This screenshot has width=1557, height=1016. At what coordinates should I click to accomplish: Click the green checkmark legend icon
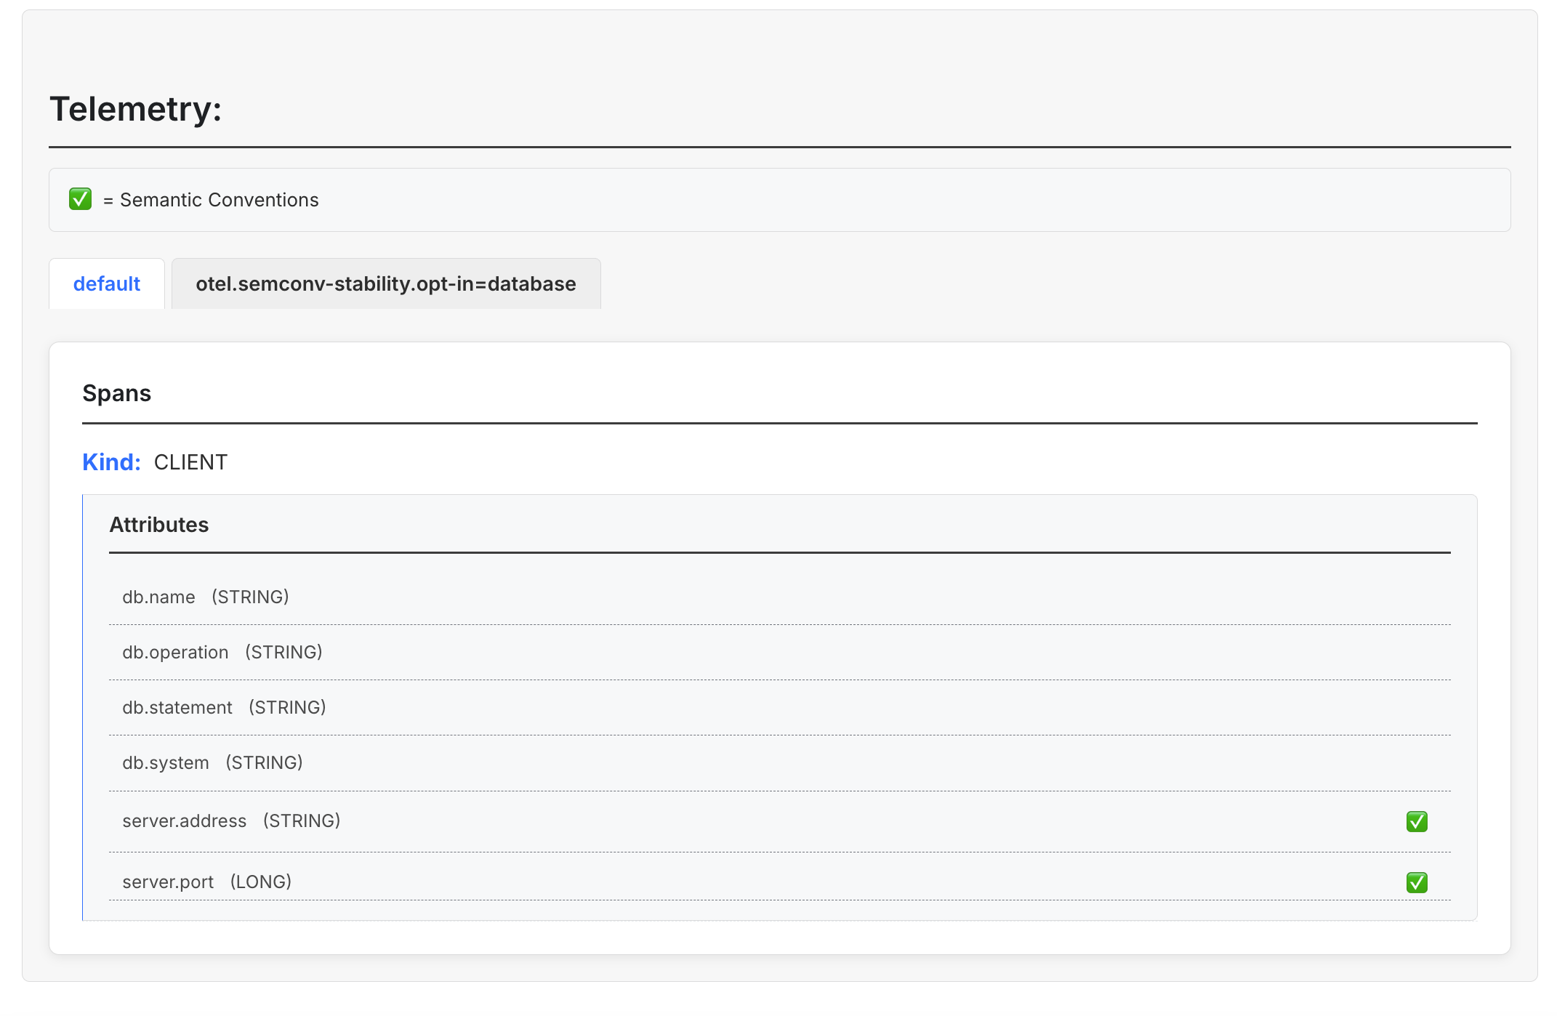pyautogui.click(x=80, y=199)
